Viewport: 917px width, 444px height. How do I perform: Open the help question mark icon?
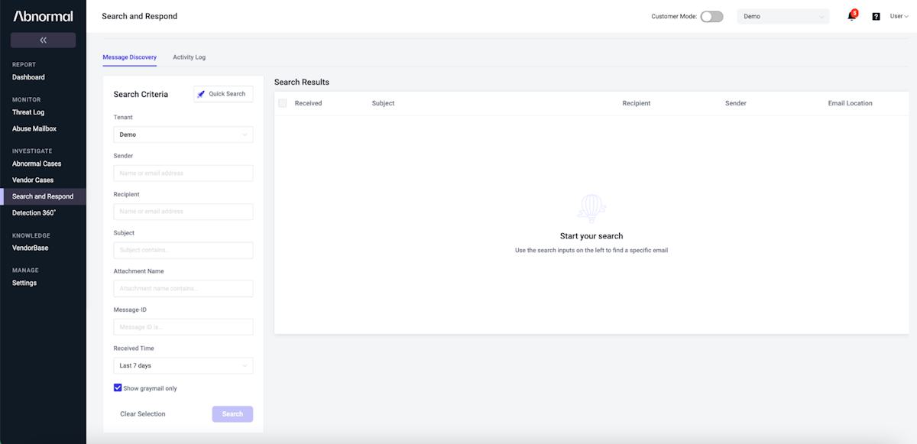[876, 16]
